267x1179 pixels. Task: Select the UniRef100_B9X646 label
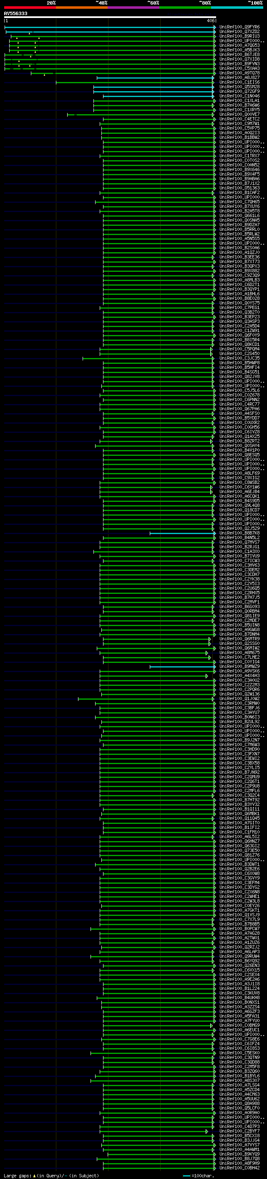[x=239, y=170]
